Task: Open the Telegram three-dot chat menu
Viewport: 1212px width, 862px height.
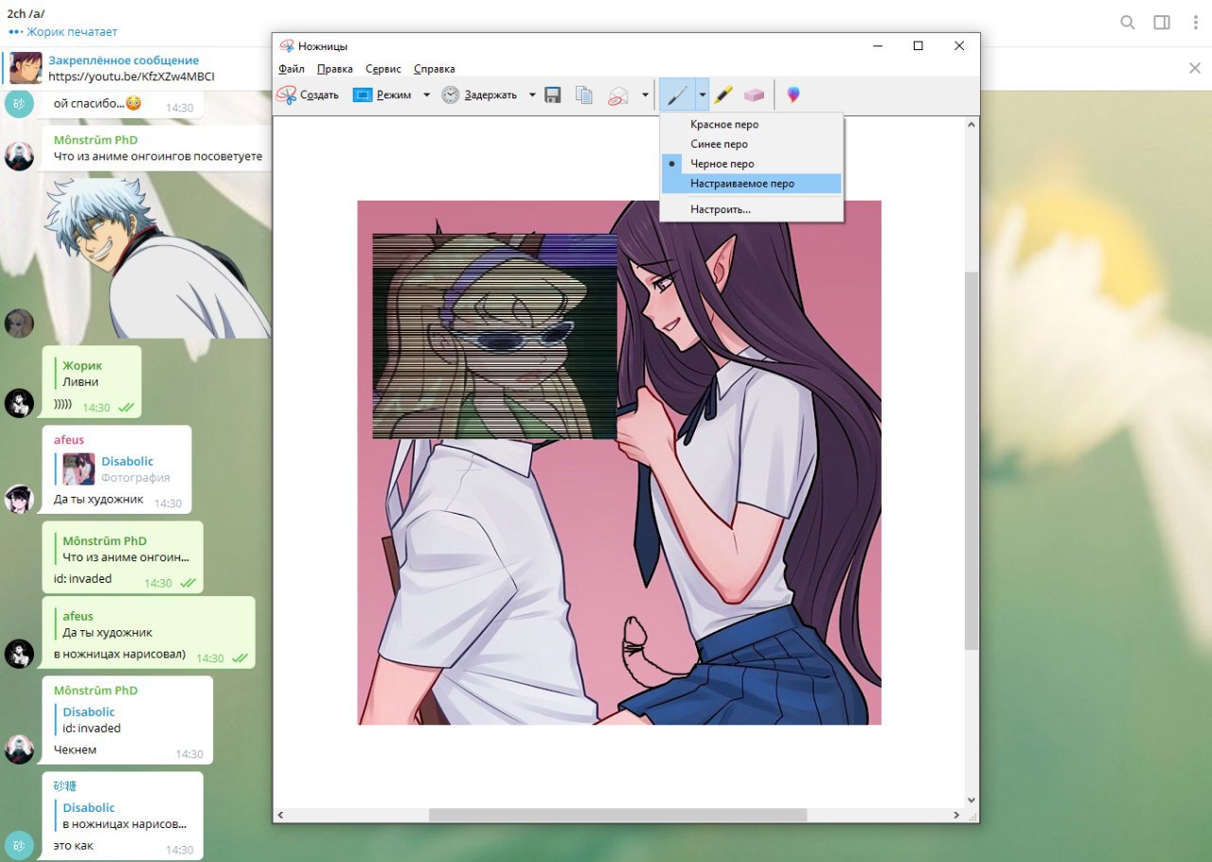Action: (x=1196, y=23)
